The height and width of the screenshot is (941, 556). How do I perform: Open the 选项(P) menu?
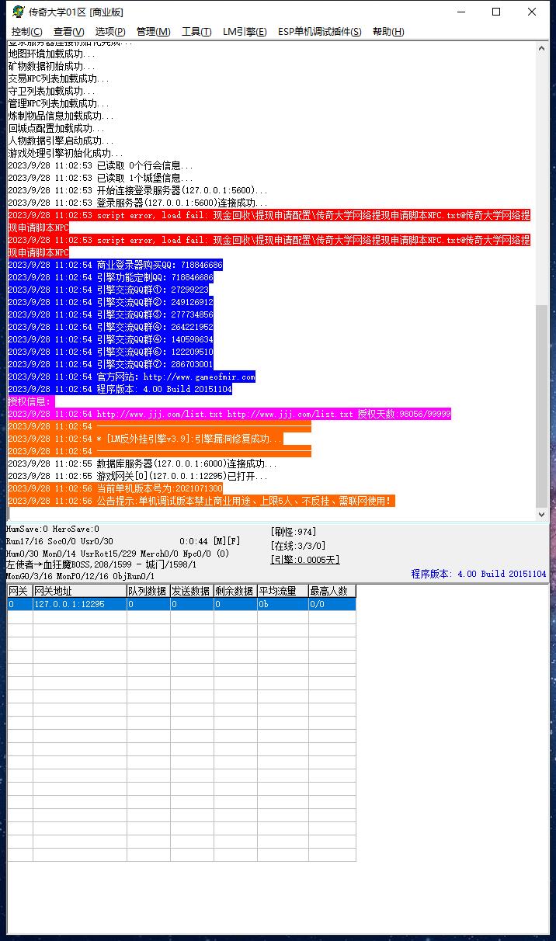click(x=110, y=32)
